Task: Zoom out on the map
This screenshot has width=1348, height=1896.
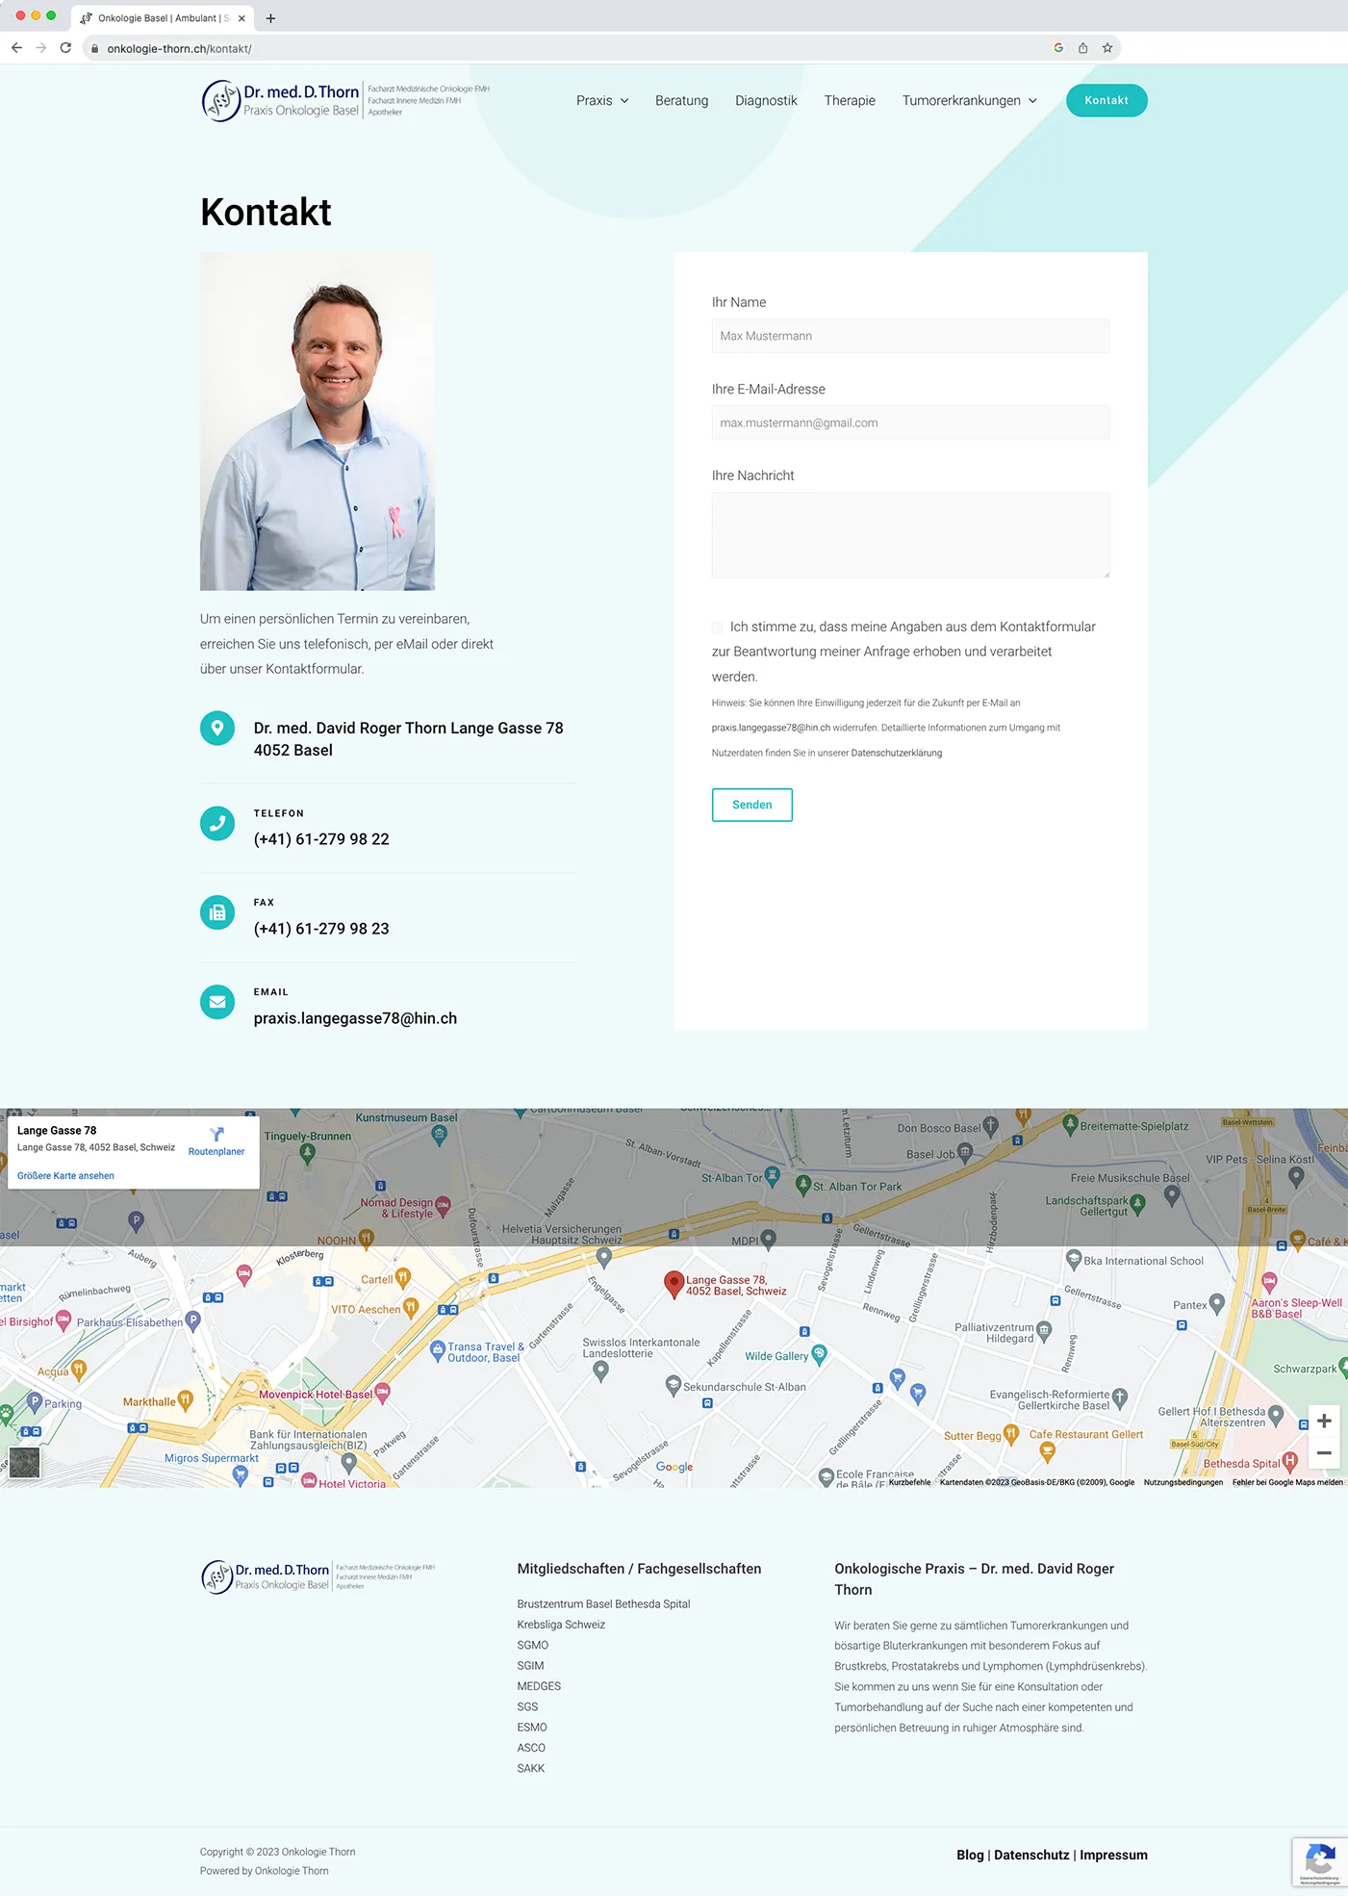Action: [1324, 1453]
